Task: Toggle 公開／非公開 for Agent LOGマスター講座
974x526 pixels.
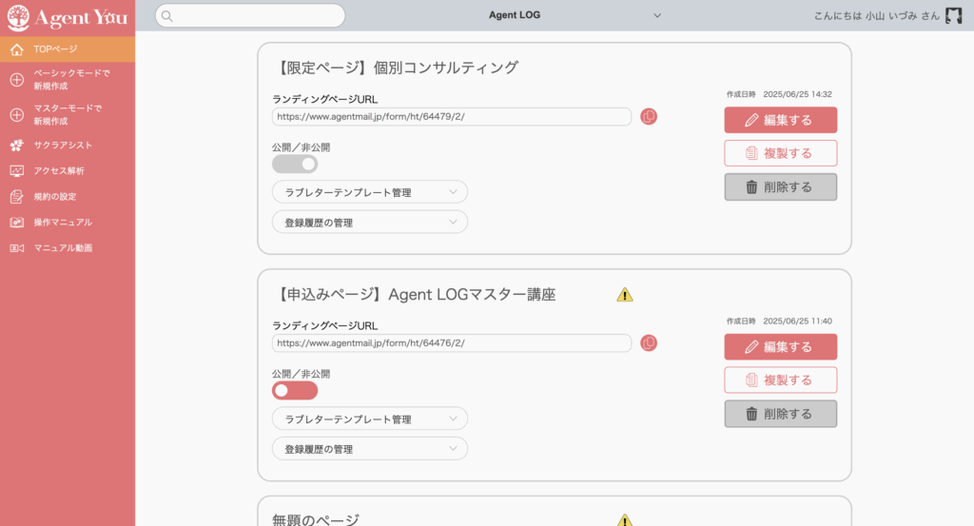Action: pos(295,391)
